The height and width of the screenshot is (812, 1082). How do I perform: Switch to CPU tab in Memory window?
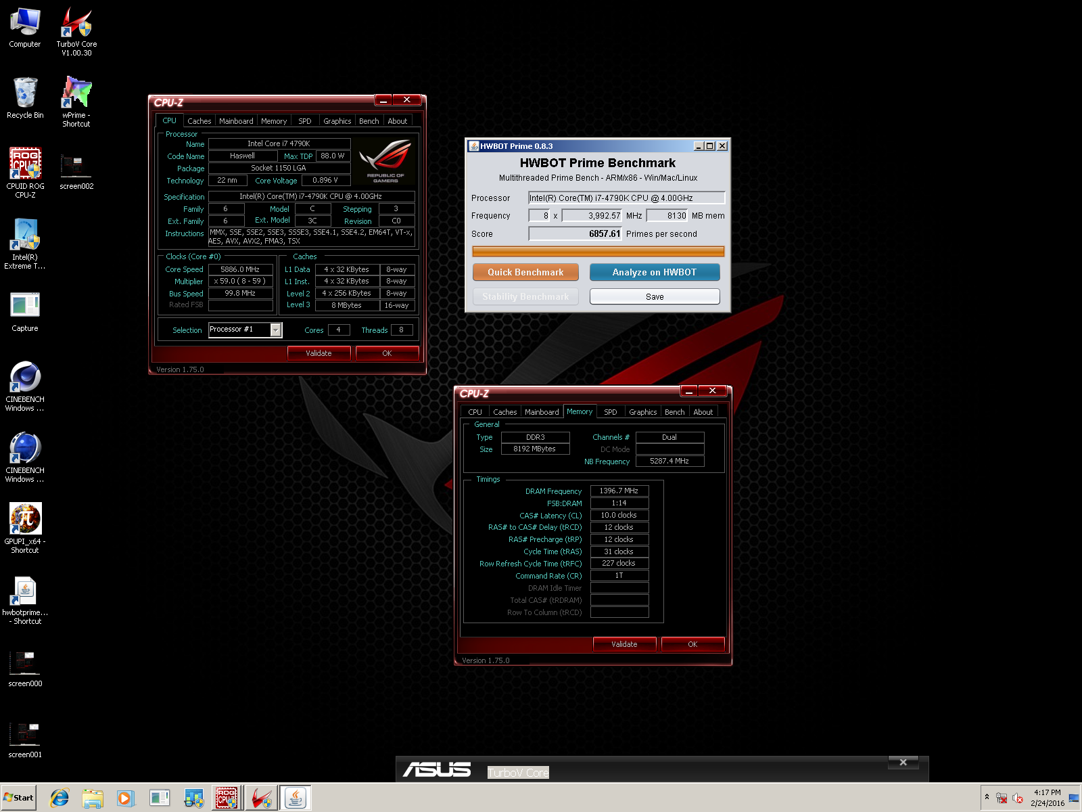pyautogui.click(x=475, y=412)
